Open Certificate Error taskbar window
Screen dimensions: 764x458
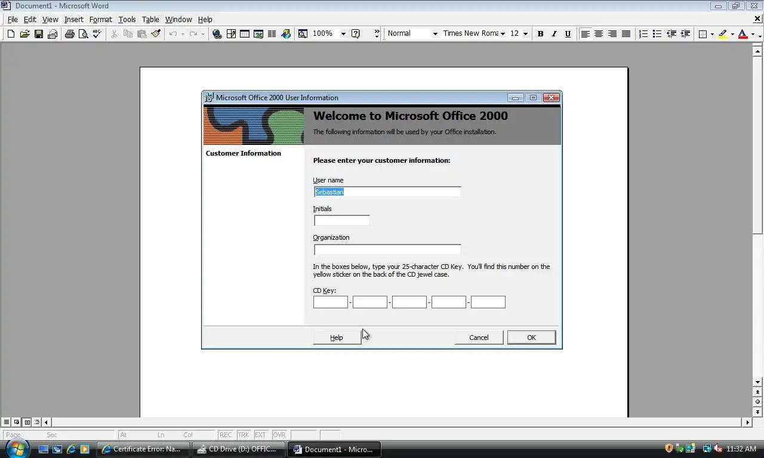tap(143, 449)
